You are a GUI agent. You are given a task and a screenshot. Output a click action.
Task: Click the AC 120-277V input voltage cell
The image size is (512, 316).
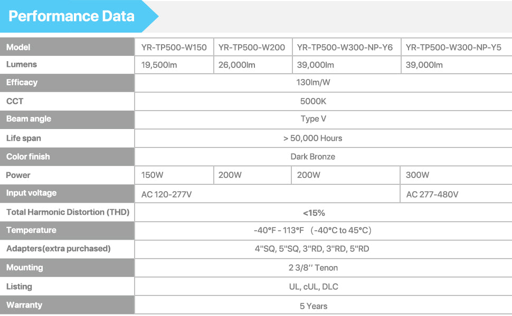point(166,194)
